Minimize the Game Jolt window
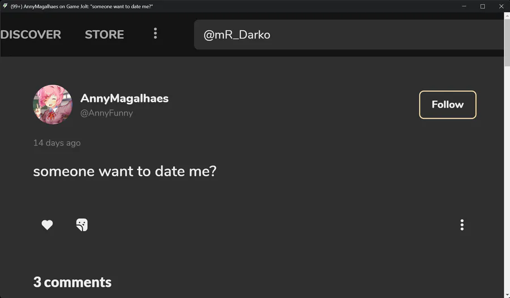The width and height of the screenshot is (510, 298). (465, 6)
